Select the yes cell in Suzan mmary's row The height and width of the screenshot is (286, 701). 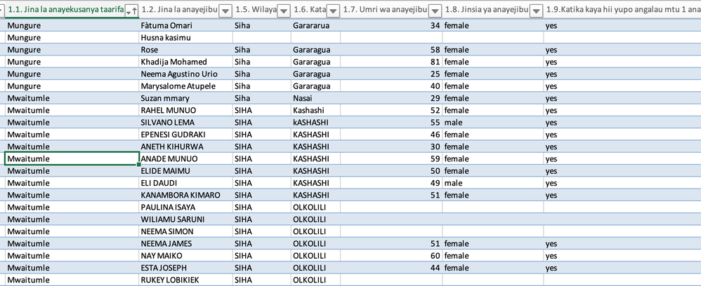pos(622,98)
